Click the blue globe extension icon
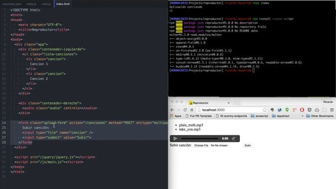Viewport: 336px width, 189px height. 279,110
